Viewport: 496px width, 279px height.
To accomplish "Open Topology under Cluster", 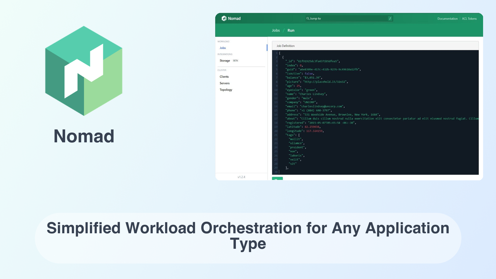I will (226, 90).
